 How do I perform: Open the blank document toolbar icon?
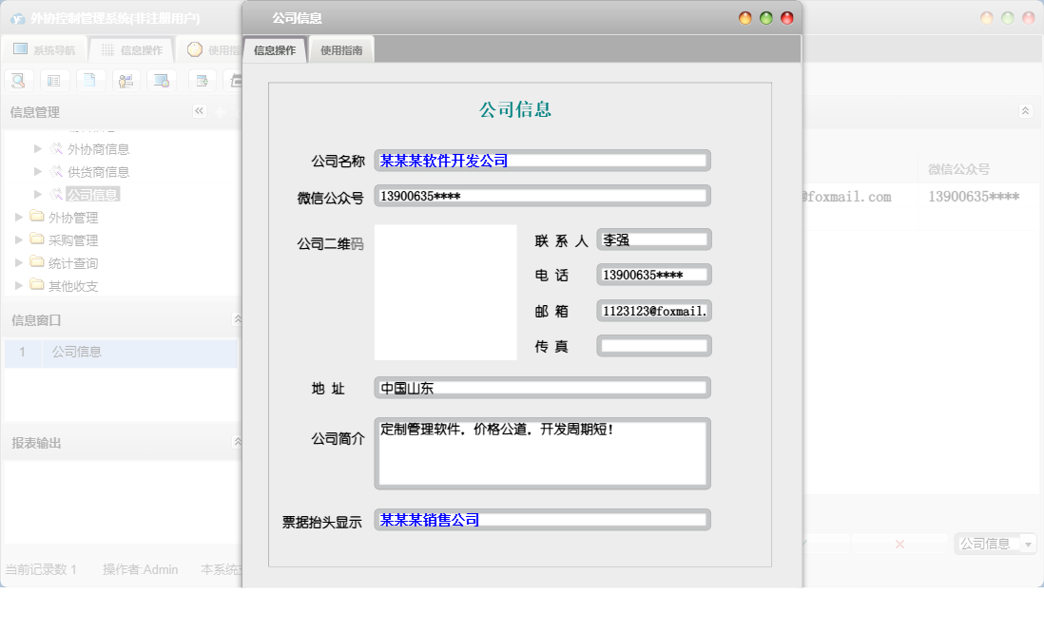pyautogui.click(x=90, y=81)
